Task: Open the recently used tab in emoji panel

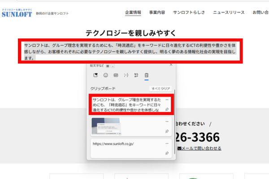Action: point(95,75)
